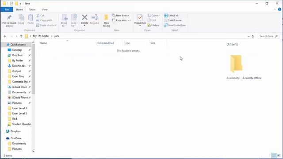Switch to Details view in status bar
Screen dimensions: 283x159
point(274,155)
